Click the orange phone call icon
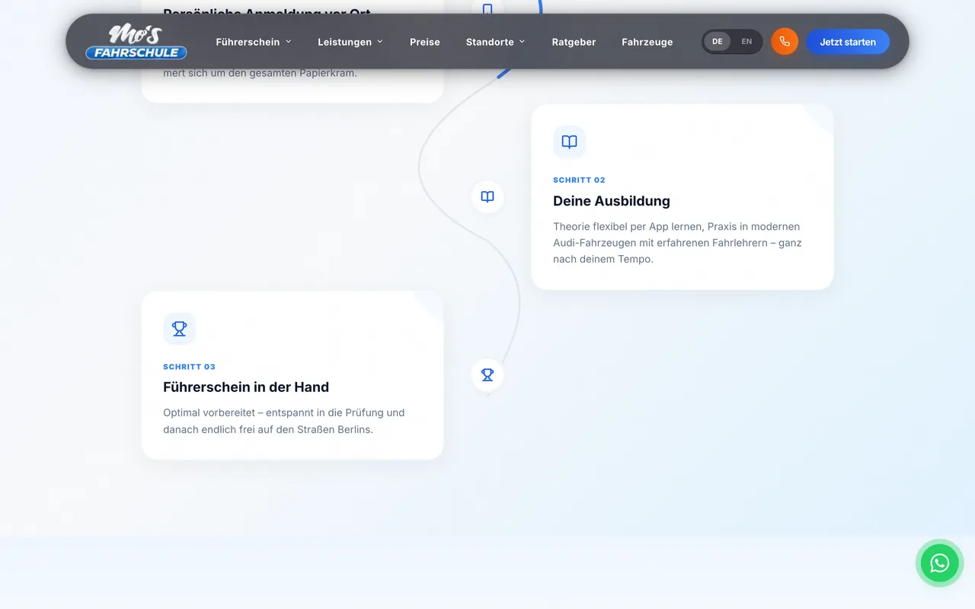975x609 pixels. point(785,42)
